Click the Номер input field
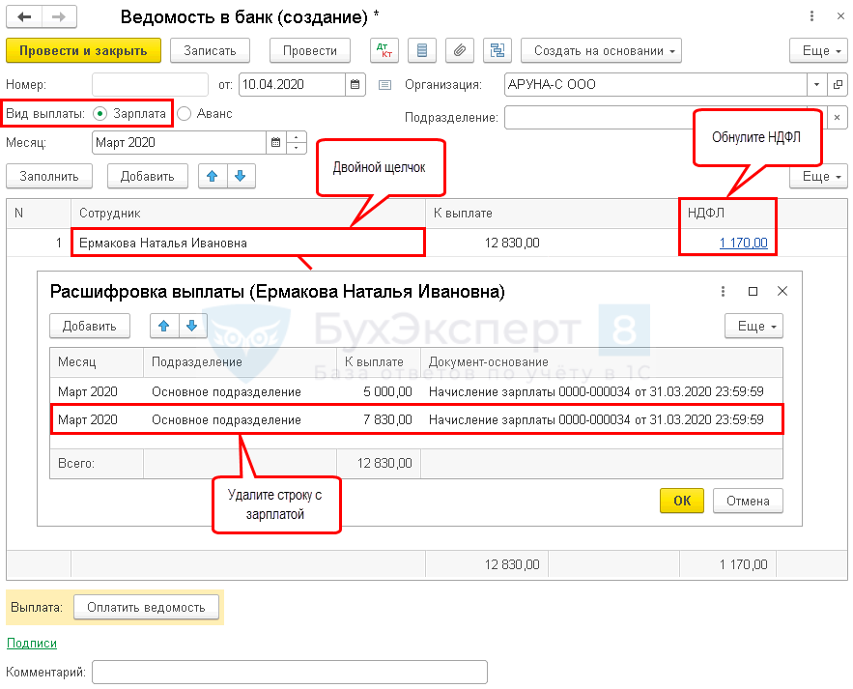The image size is (853, 689). (x=150, y=84)
